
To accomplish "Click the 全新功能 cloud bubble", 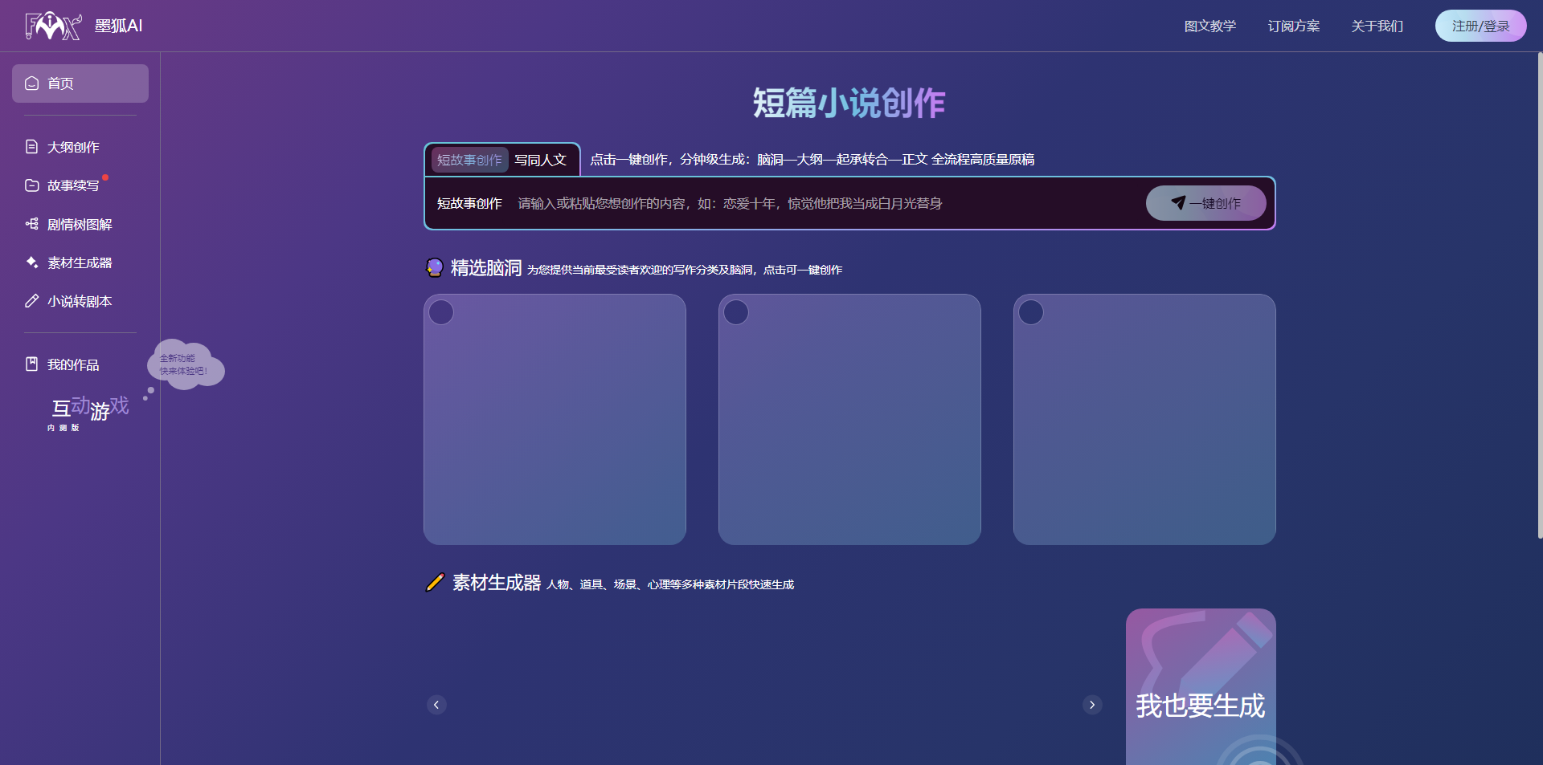I will coord(186,364).
